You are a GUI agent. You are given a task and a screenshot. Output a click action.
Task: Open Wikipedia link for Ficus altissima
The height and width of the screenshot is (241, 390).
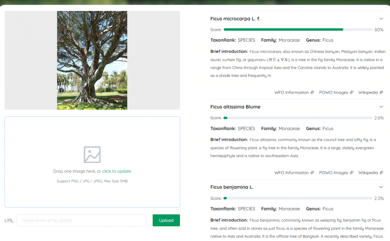point(368,173)
